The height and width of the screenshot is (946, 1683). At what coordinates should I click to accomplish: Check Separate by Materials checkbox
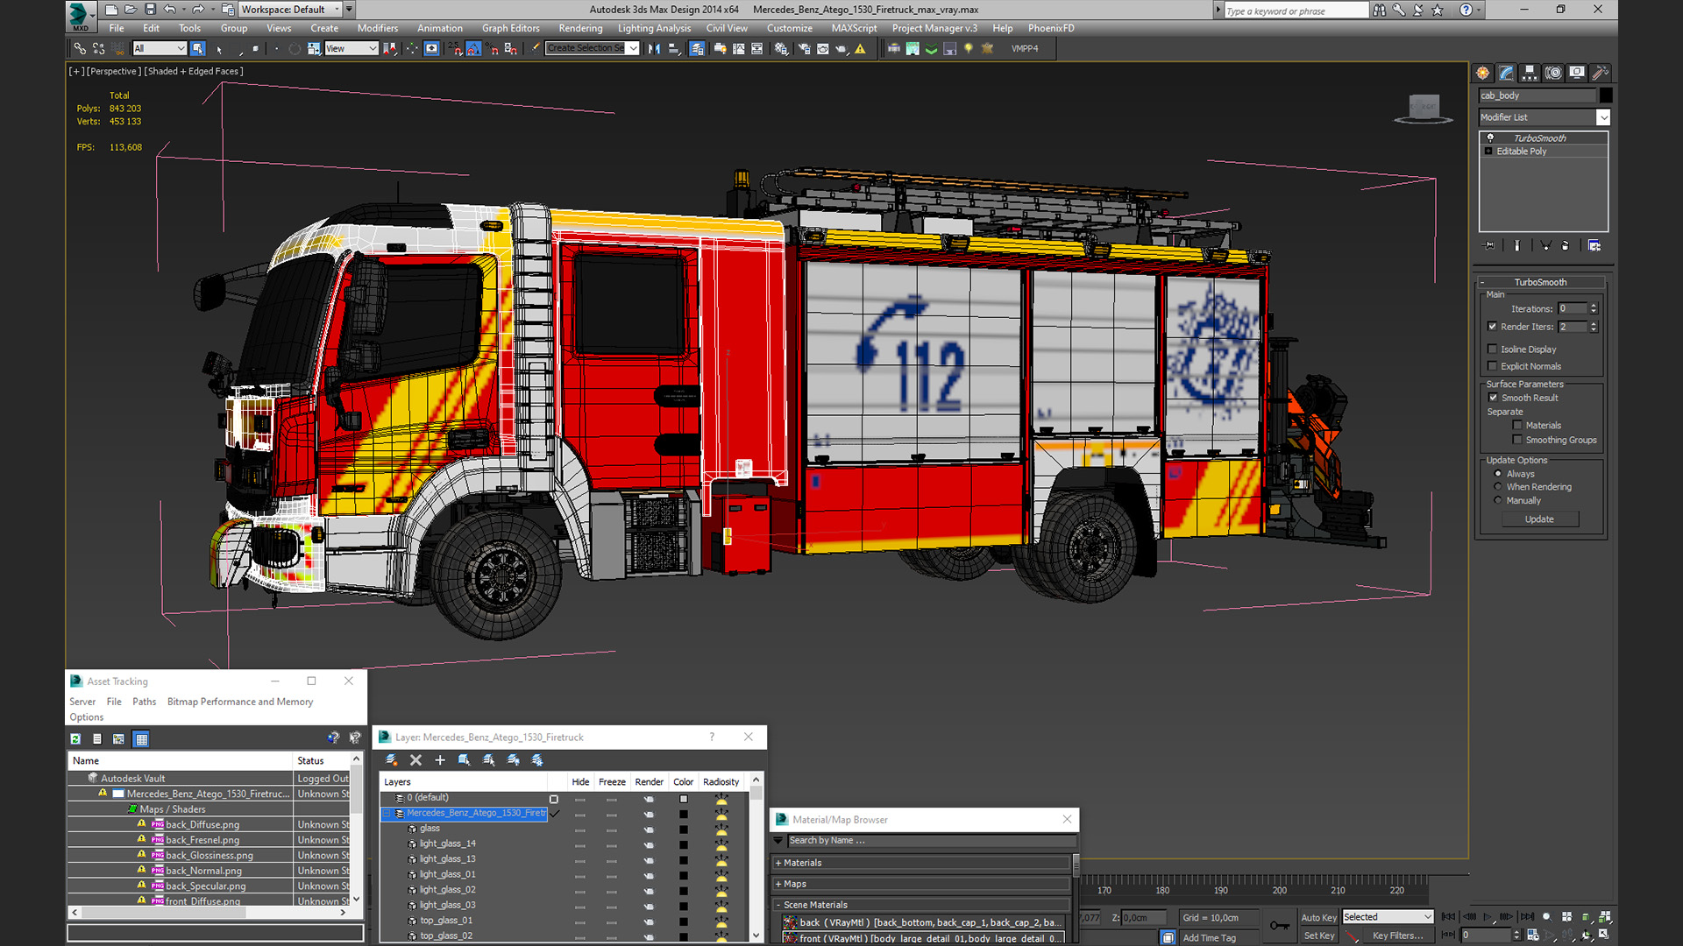point(1517,426)
